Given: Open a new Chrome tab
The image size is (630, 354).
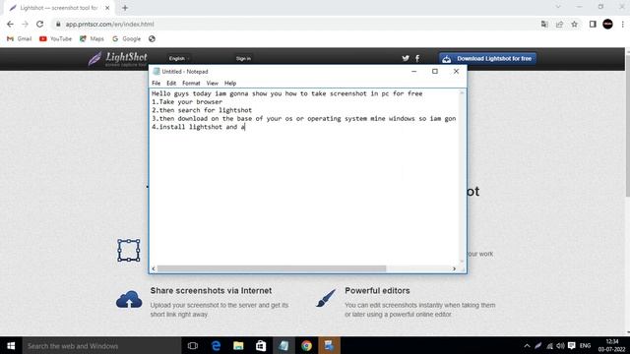Looking at the screenshot, I should 125,8.
